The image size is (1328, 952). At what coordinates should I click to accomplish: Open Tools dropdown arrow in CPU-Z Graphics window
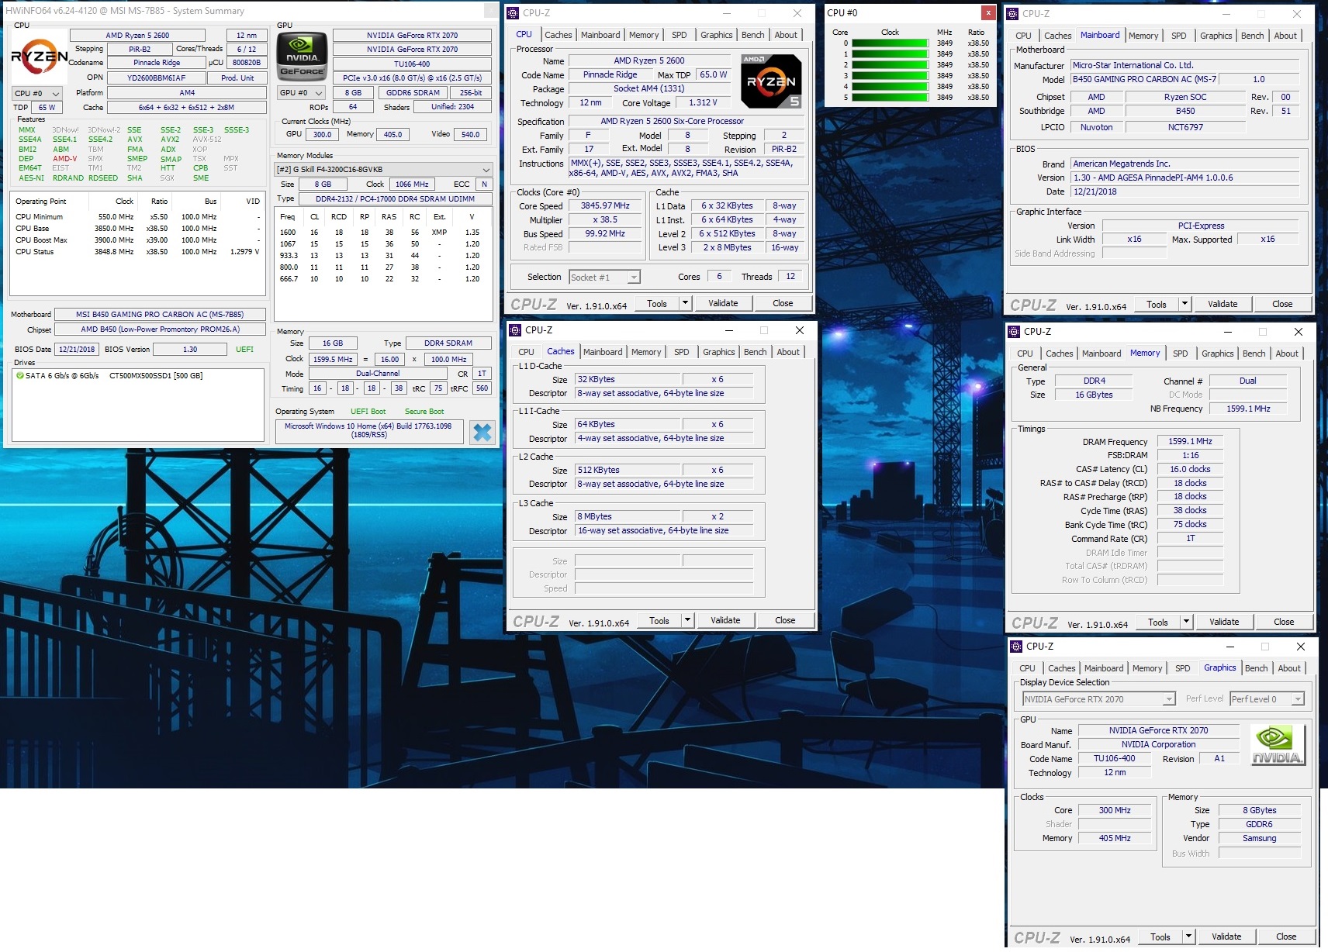1189,936
